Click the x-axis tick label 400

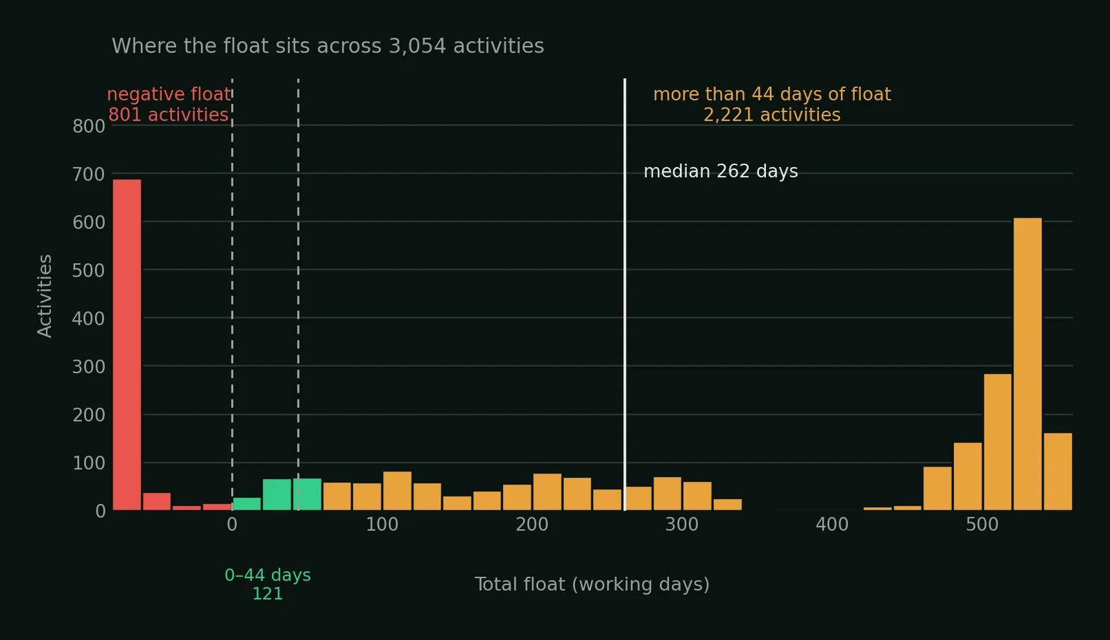point(832,525)
